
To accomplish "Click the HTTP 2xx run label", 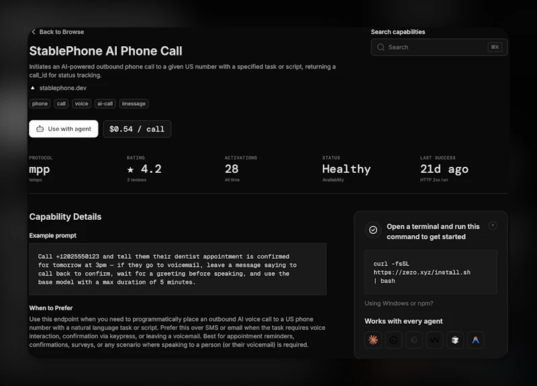I will [x=434, y=180].
